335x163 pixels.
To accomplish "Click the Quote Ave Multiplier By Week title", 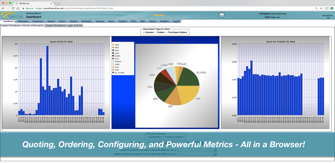I will (281, 42).
